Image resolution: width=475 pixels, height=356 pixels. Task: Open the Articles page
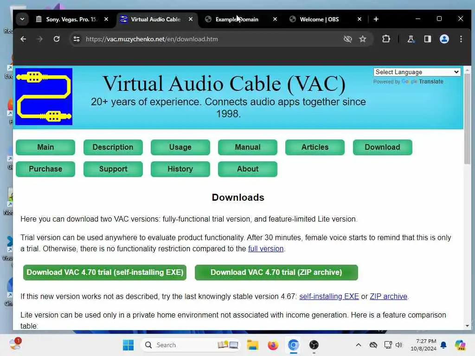pos(315,147)
